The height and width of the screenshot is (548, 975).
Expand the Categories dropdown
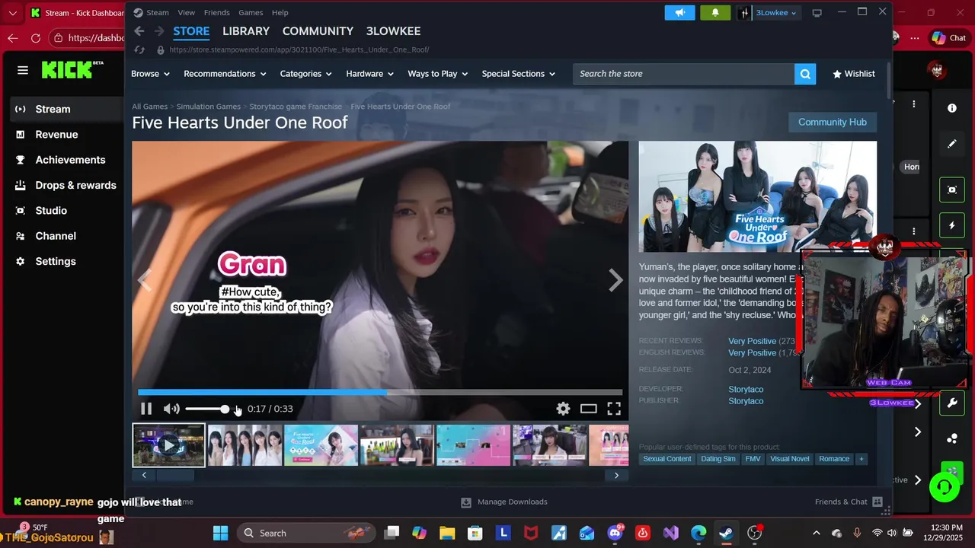[306, 74]
